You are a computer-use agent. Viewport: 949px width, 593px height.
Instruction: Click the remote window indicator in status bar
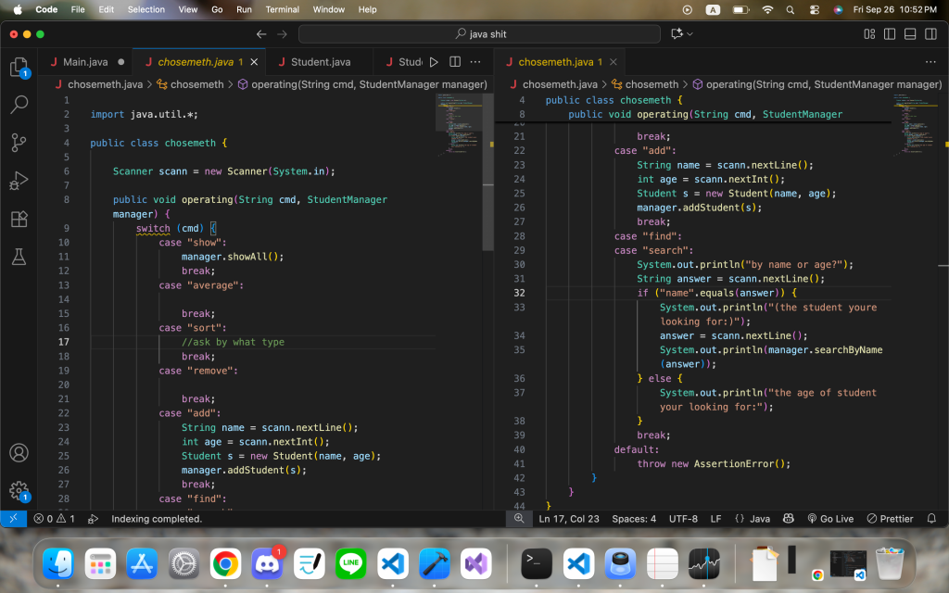(x=13, y=519)
